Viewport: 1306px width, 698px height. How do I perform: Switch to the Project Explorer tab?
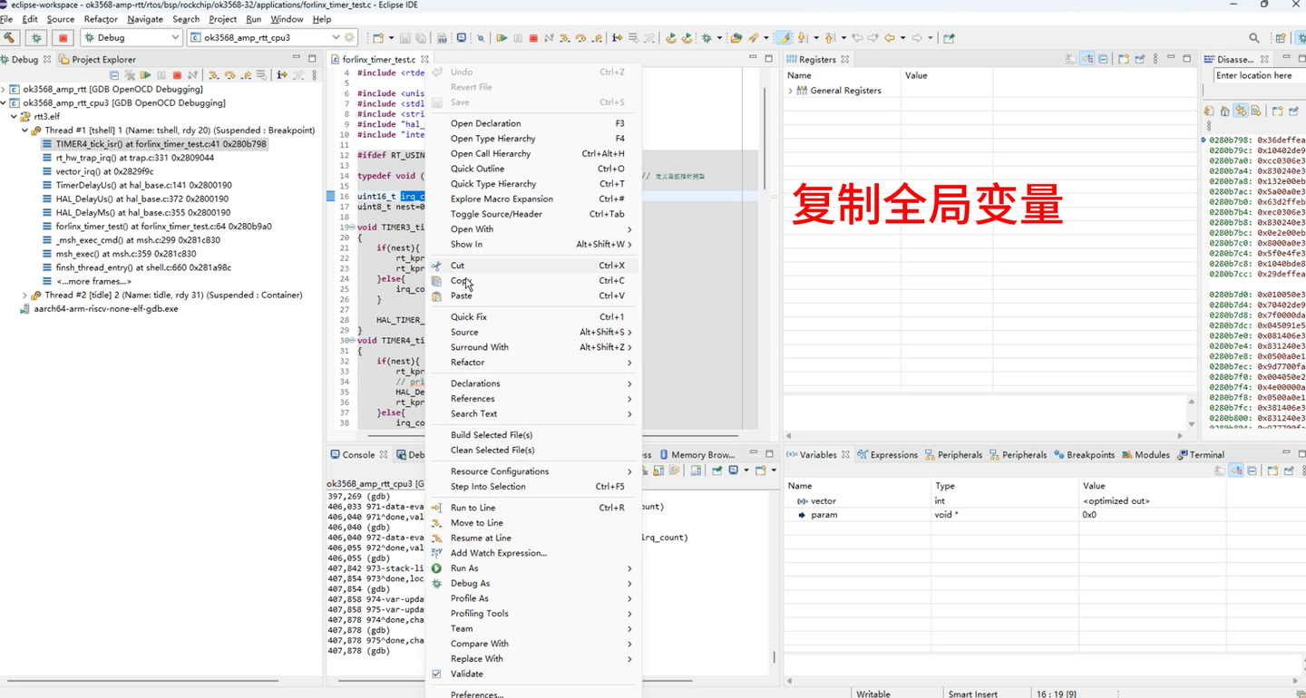tap(97, 60)
